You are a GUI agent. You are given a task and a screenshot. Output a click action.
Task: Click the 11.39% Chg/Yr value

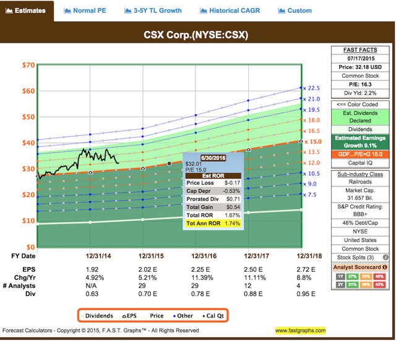(x=202, y=278)
